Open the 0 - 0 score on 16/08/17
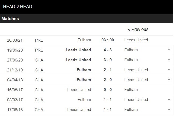 coord(108,90)
